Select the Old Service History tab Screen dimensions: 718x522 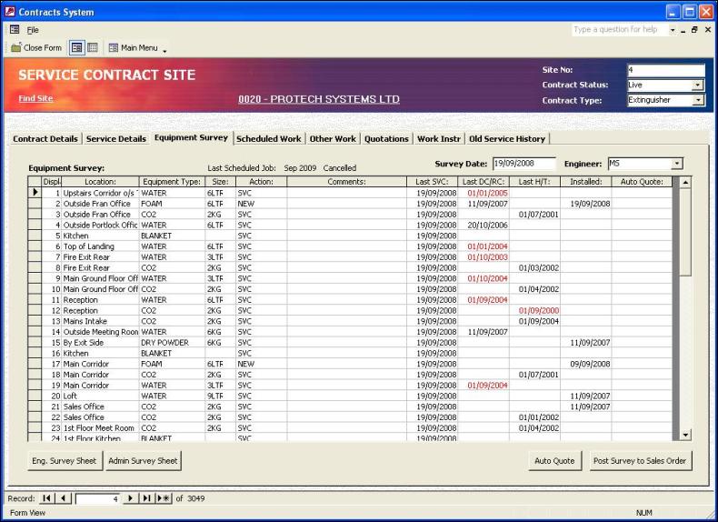(x=507, y=139)
